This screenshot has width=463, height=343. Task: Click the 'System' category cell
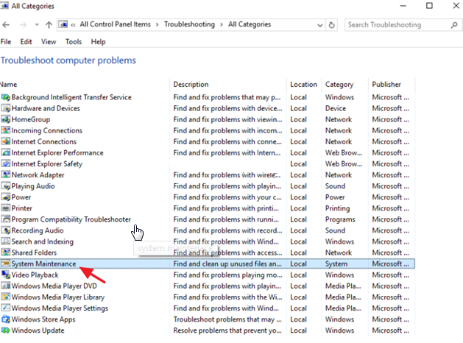tap(336, 264)
